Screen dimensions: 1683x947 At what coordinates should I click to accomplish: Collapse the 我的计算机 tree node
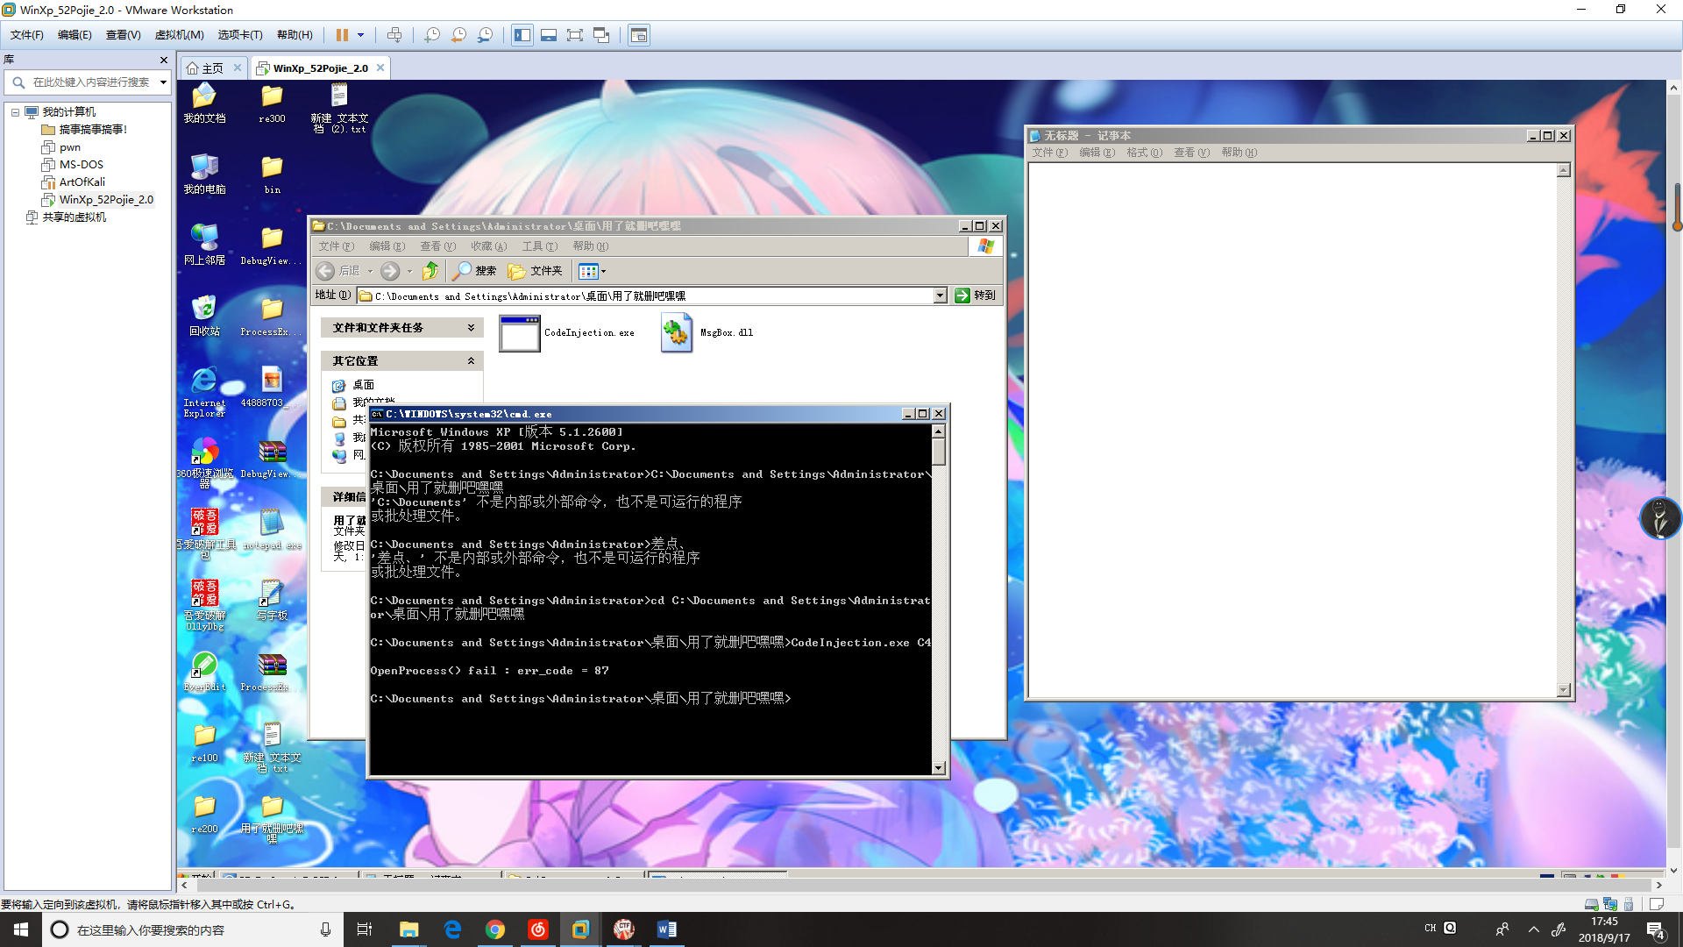point(16,112)
